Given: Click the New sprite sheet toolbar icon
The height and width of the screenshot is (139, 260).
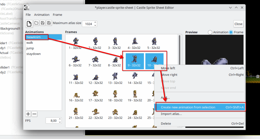Looking at the screenshot, I should [29, 24].
